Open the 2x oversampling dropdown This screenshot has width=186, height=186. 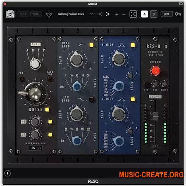pos(36,148)
